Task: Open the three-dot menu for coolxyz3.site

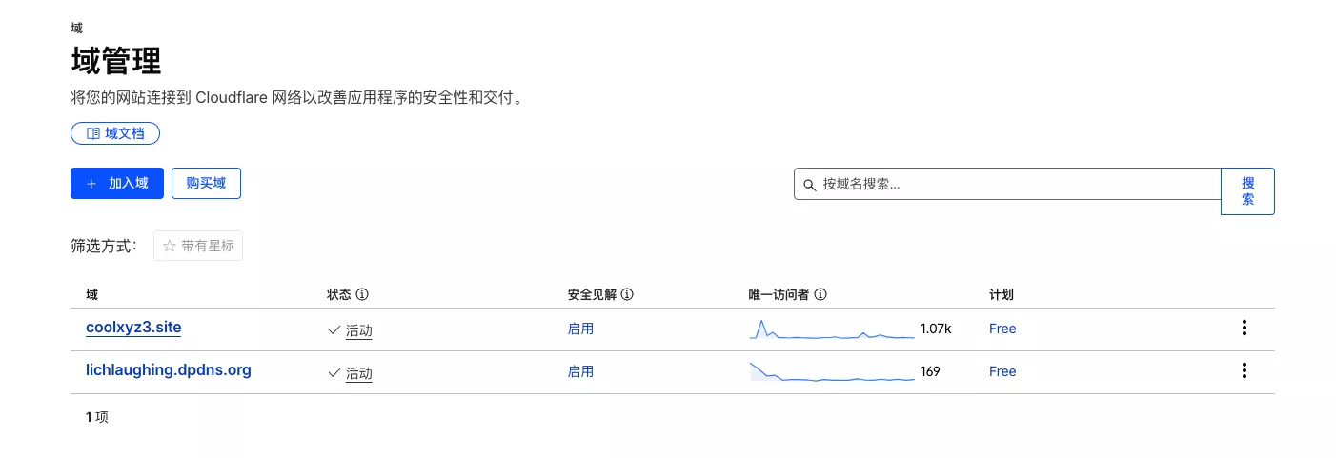Action: click(x=1245, y=329)
